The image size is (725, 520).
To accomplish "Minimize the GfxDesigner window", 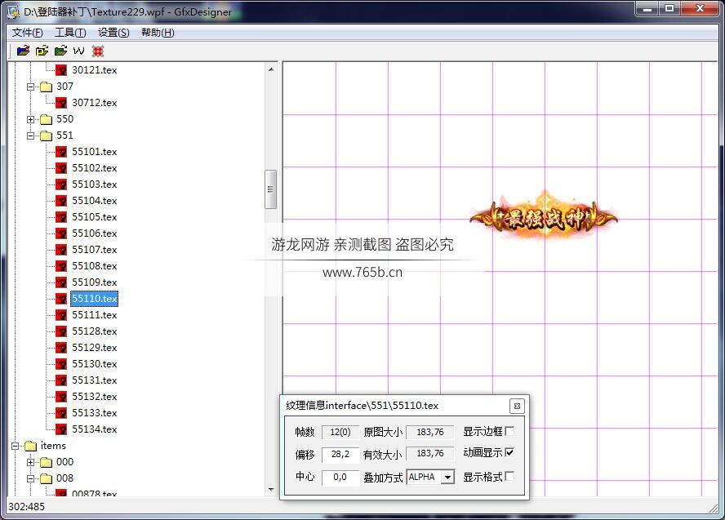I will click(647, 9).
